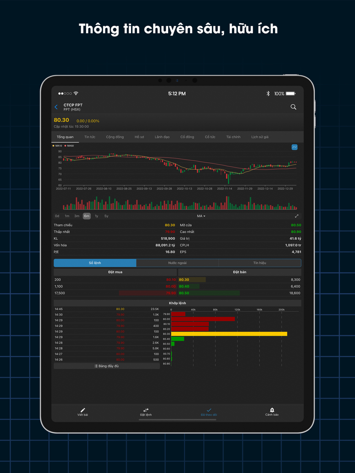
Task: Open the Cộng đồng tab
Action: tap(115, 137)
